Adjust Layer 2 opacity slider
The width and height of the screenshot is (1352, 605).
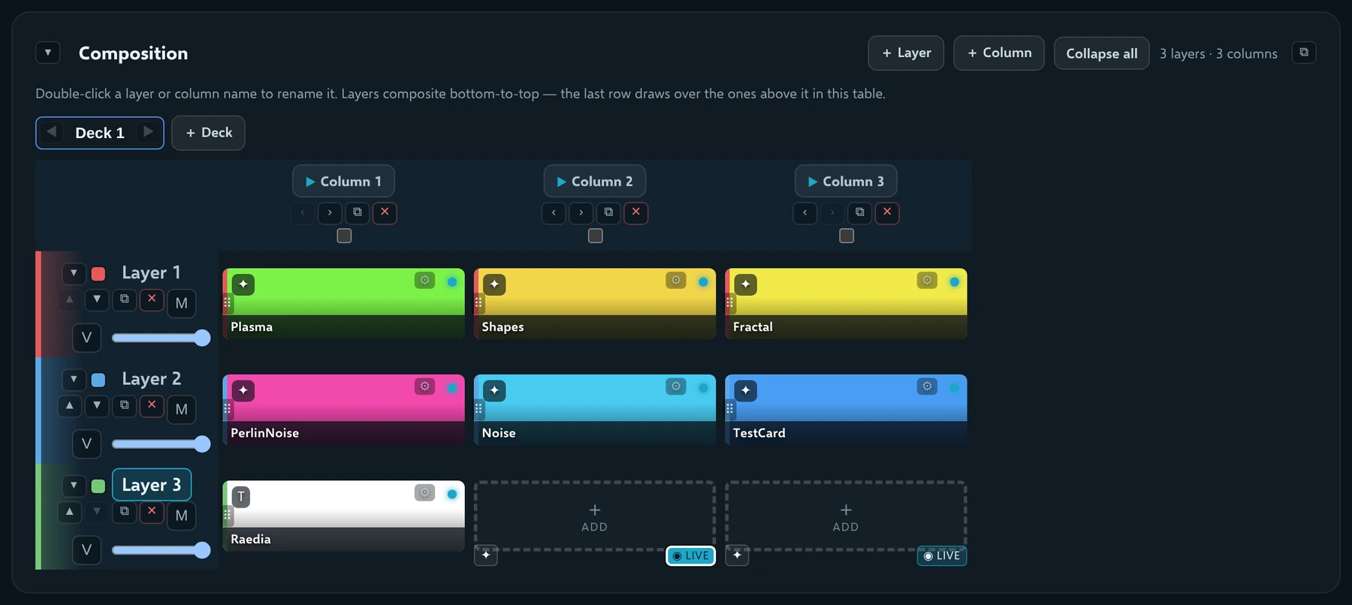pyautogui.click(x=161, y=444)
